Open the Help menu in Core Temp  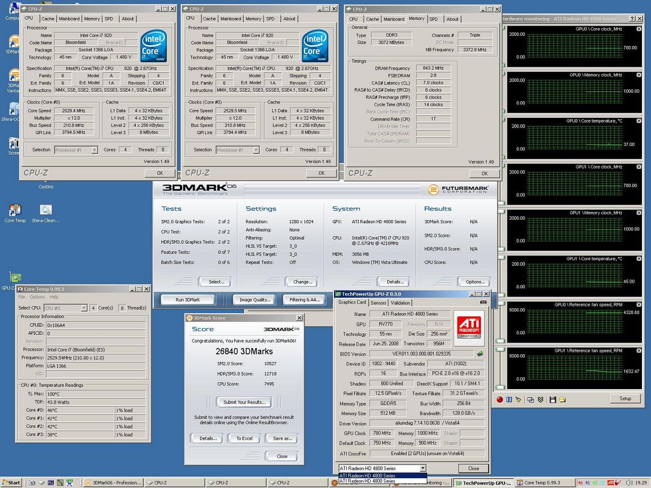(54, 297)
